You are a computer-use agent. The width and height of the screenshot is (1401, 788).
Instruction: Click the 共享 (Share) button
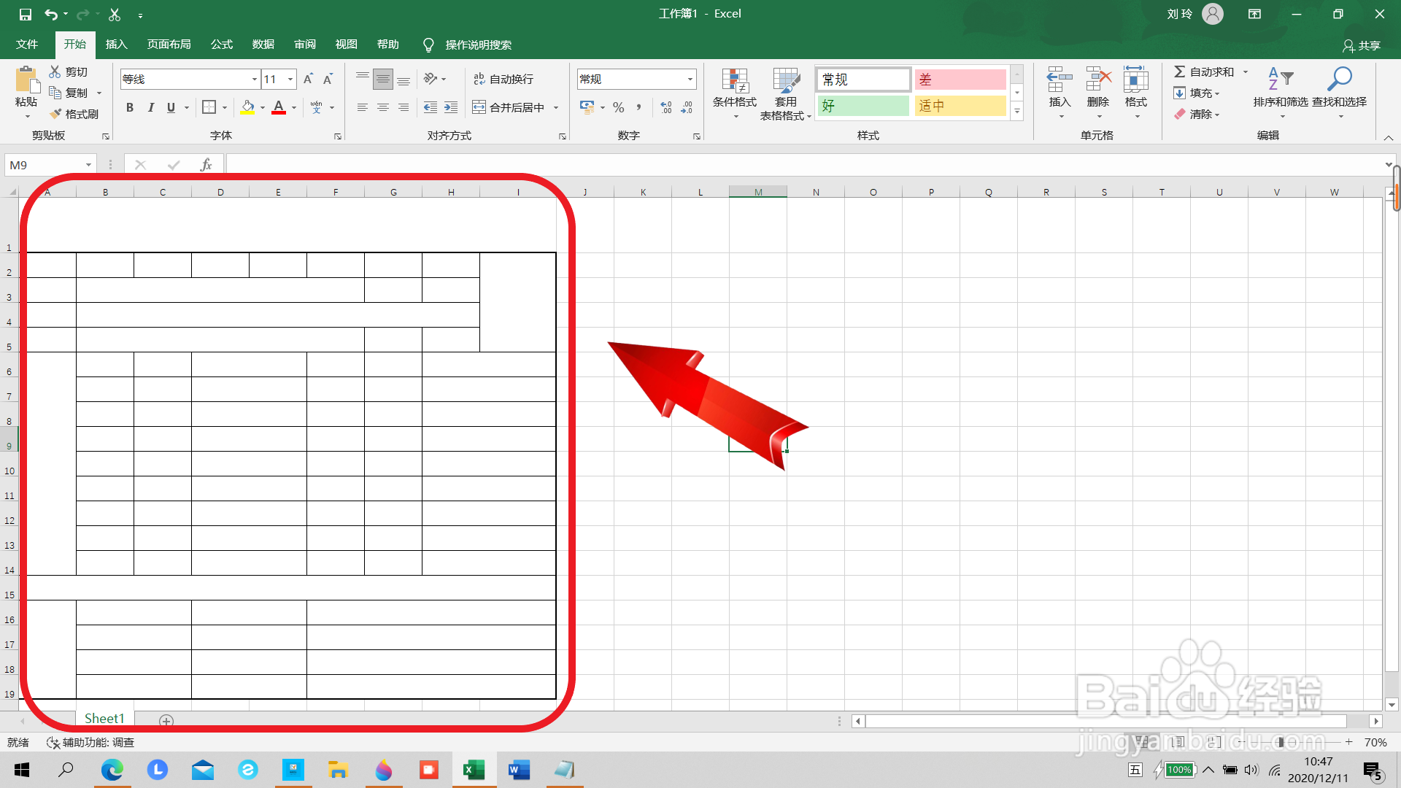(1362, 45)
